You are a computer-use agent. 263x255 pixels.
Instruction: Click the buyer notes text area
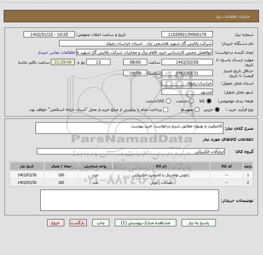tap(129, 200)
